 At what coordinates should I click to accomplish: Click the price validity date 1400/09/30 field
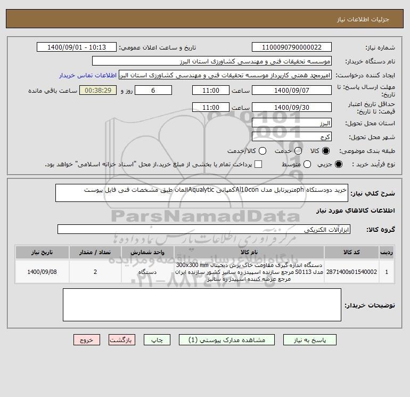[x=292, y=107]
